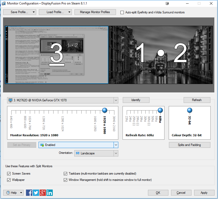Open the Twitter social icon
The image size is (218, 199).
tap(36, 193)
